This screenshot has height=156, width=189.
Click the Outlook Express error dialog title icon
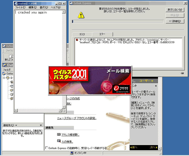point(71,3)
